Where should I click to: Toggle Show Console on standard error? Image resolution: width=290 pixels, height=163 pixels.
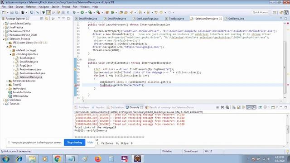click(x=253, y=107)
